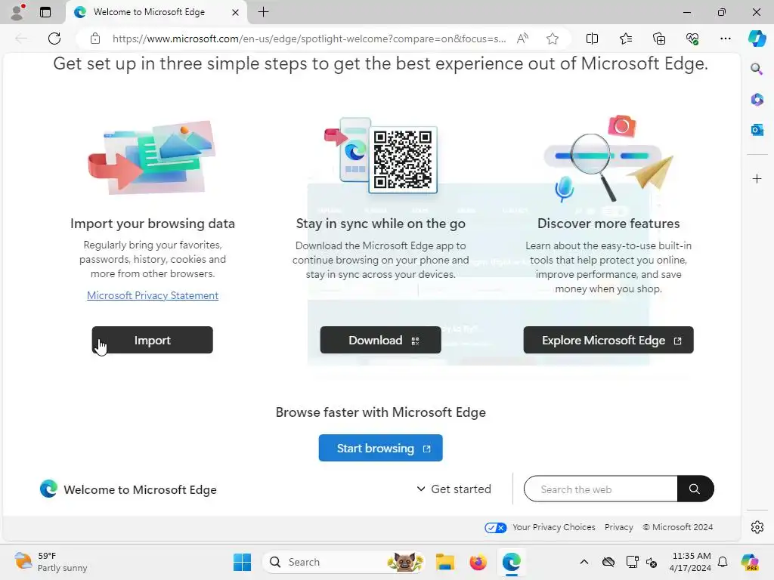This screenshot has width=774, height=580.
Task: Open a new tab with plus button
Action: [x=264, y=12]
